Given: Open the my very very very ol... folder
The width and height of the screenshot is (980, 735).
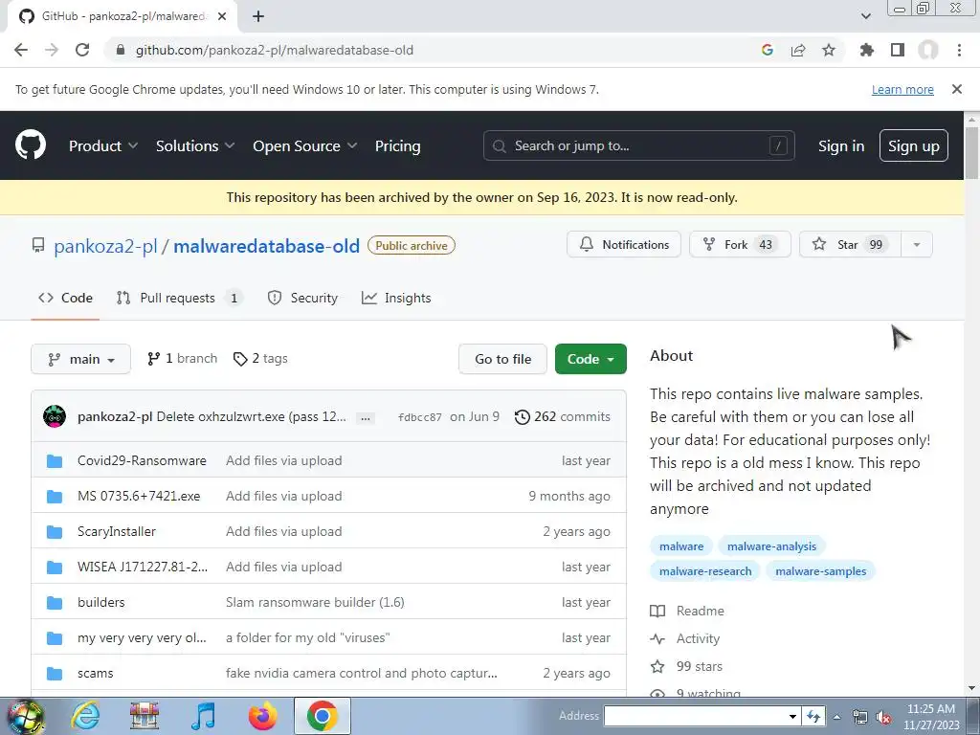Looking at the screenshot, I should point(142,638).
